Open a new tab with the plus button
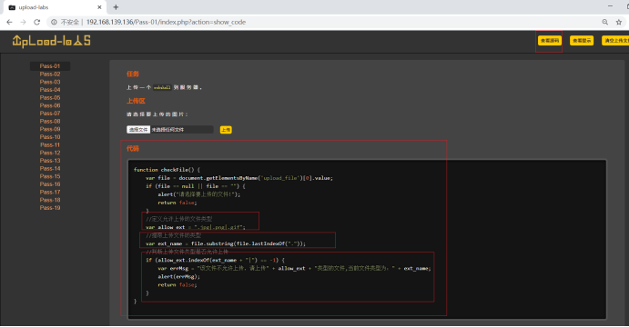The height and width of the screenshot is (327, 629). pos(116,6)
